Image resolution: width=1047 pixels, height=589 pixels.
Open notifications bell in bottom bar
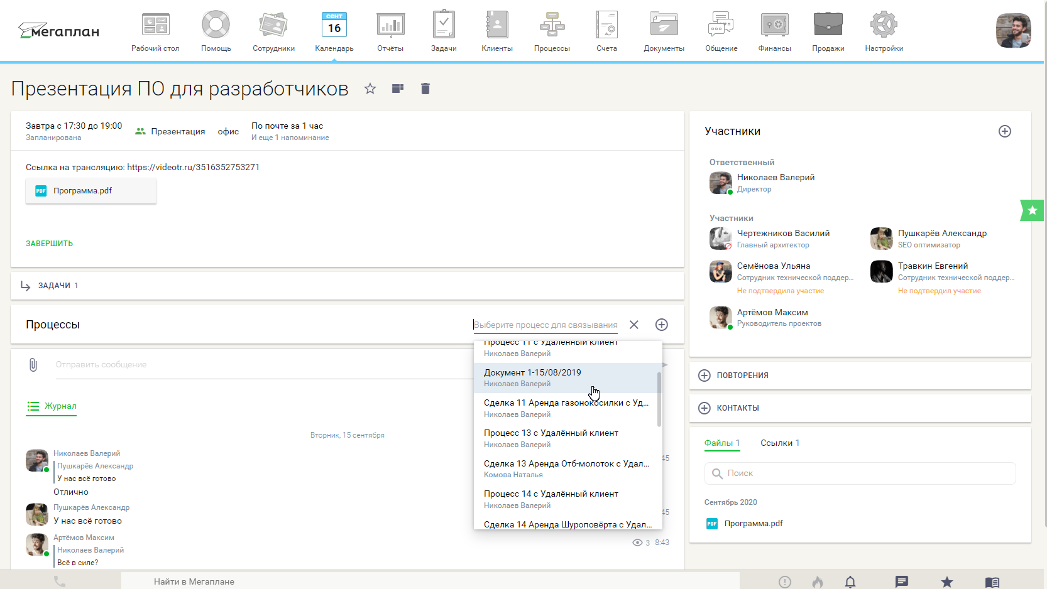[850, 582]
